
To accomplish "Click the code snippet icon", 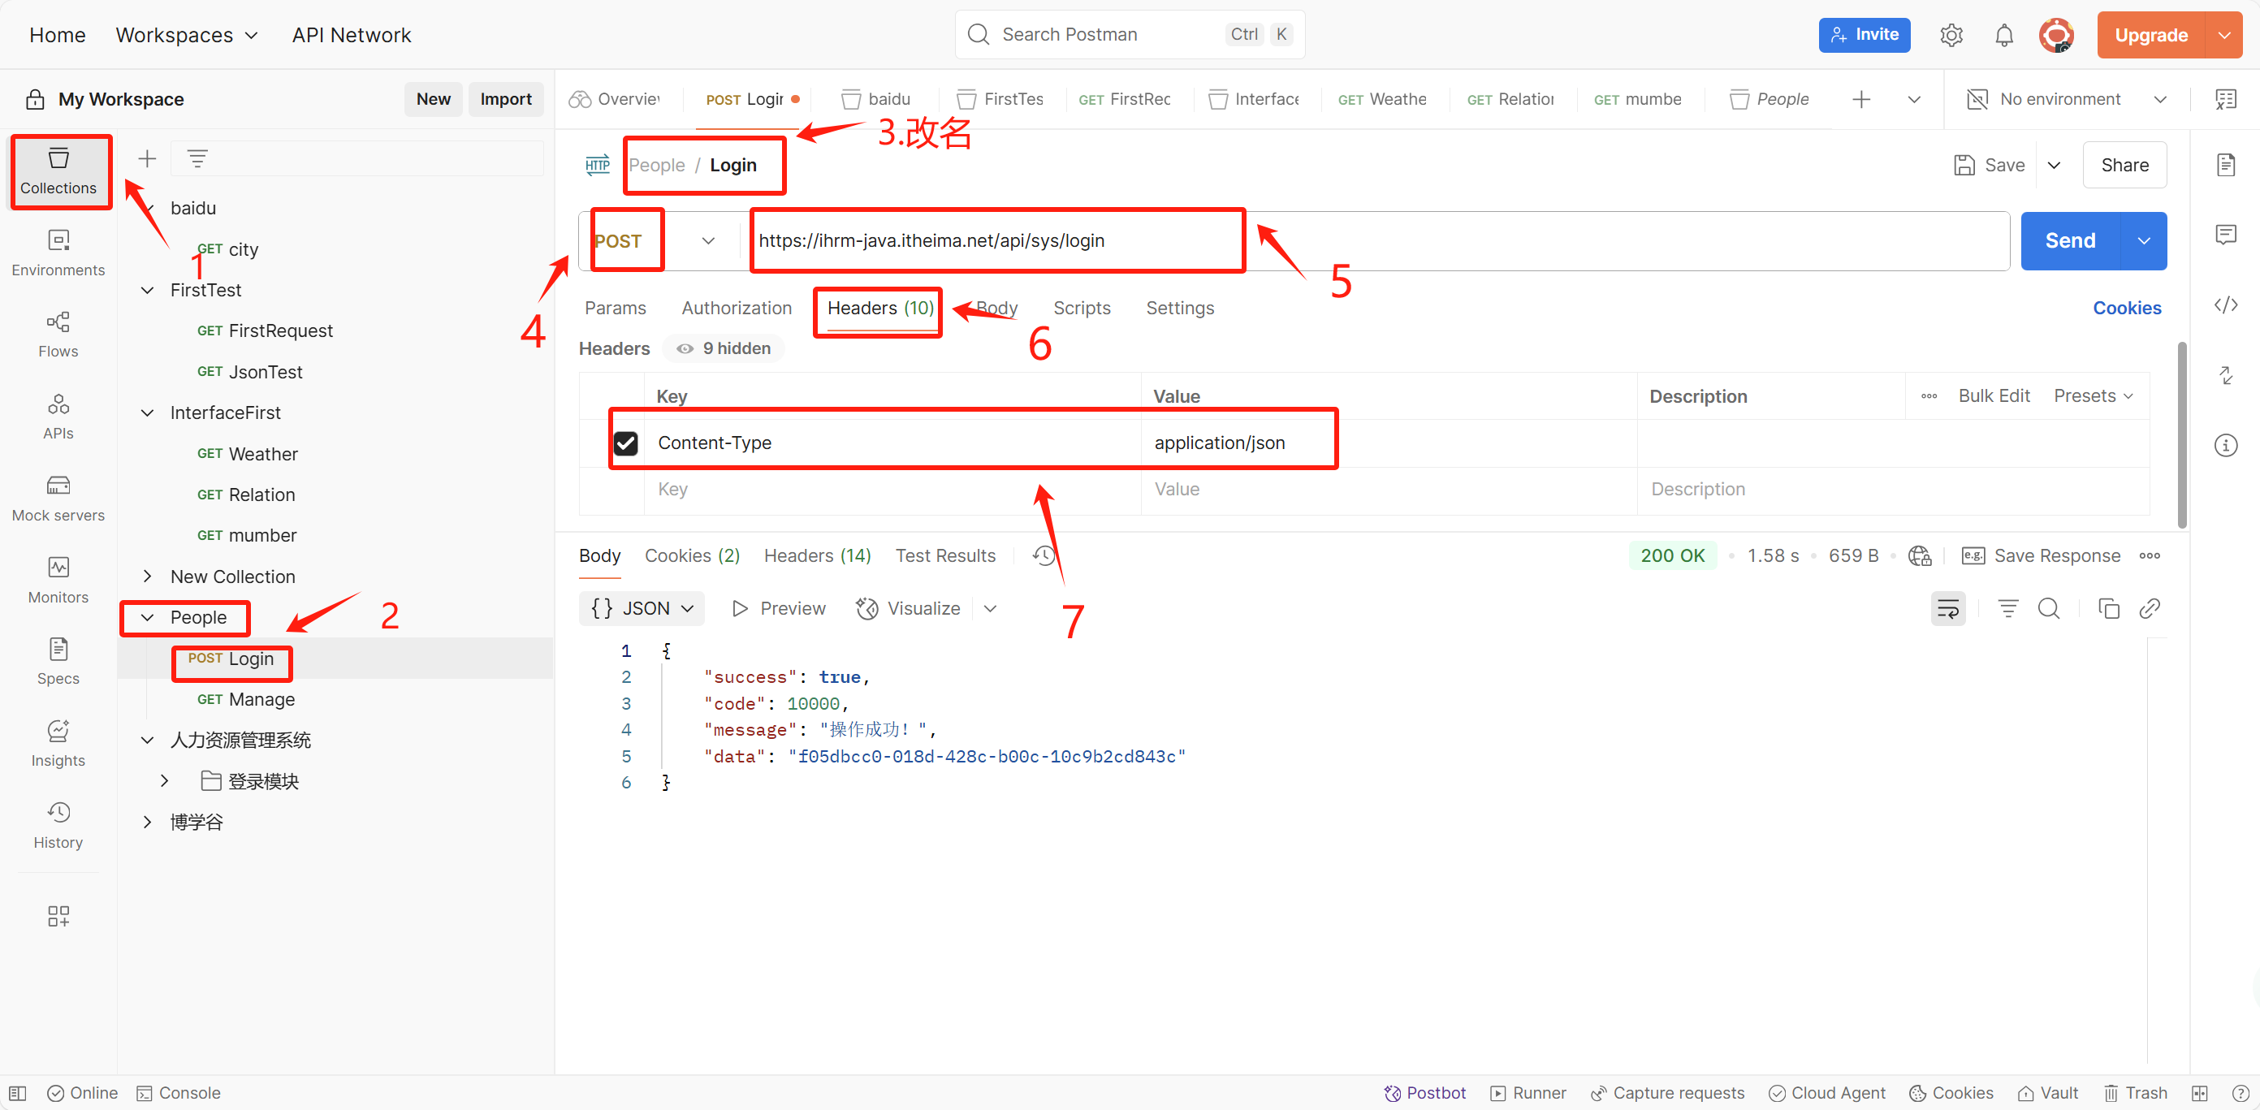I will [x=2225, y=305].
